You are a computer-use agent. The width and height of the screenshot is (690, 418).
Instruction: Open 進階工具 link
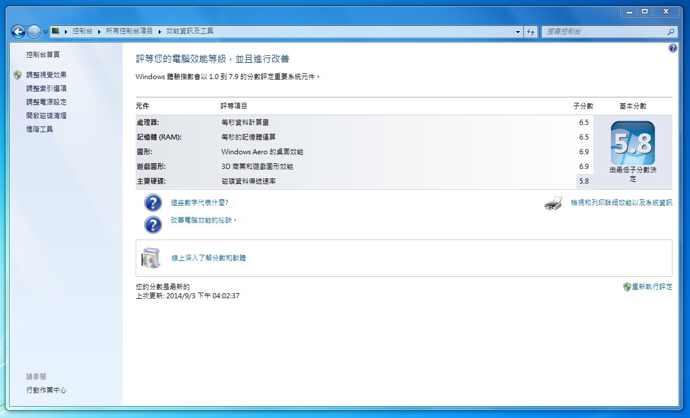click(40, 129)
